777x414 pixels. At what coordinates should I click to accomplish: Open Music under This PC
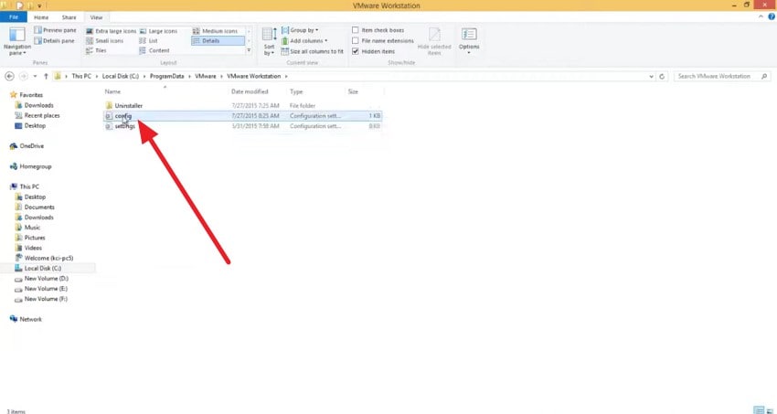(x=32, y=228)
